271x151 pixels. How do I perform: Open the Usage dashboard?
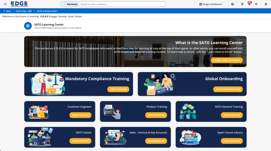coord(210,4)
